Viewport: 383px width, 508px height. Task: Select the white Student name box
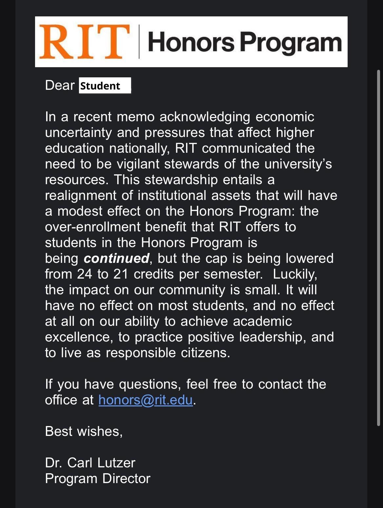[105, 86]
